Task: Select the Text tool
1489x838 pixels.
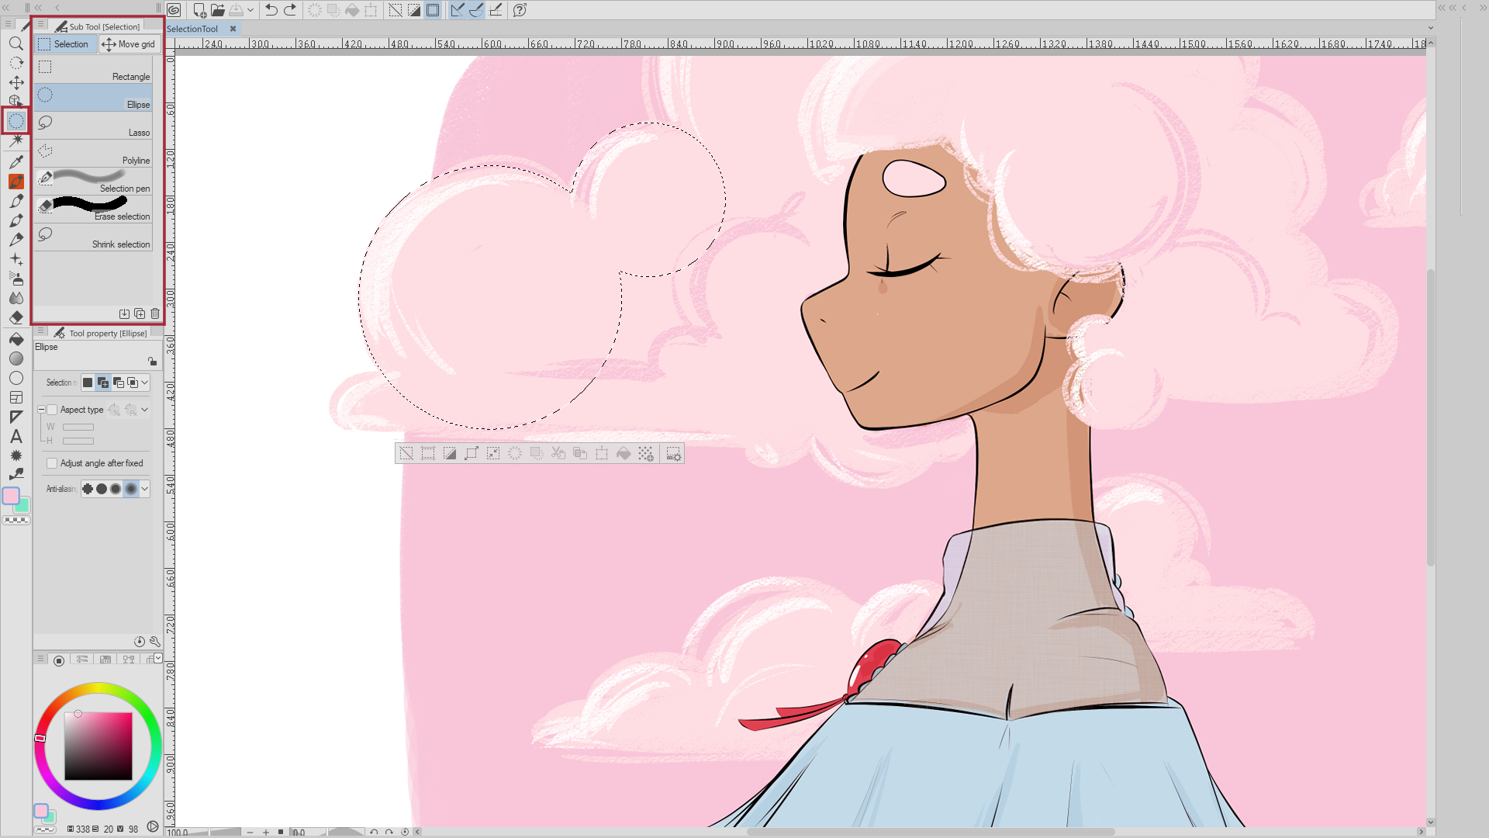Action: point(16,436)
